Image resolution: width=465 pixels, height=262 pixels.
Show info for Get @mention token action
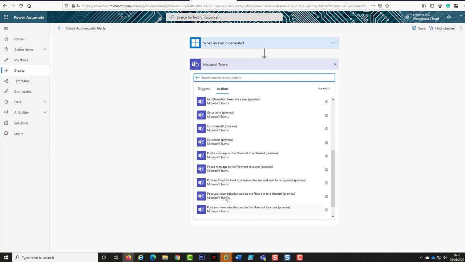[326, 102]
